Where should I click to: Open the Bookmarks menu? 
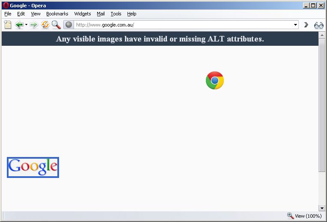click(x=57, y=14)
